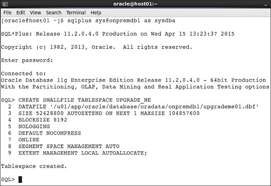Open the File menu
Viewport: 271px width, 186px height.
pyautogui.click(x=7, y=13)
